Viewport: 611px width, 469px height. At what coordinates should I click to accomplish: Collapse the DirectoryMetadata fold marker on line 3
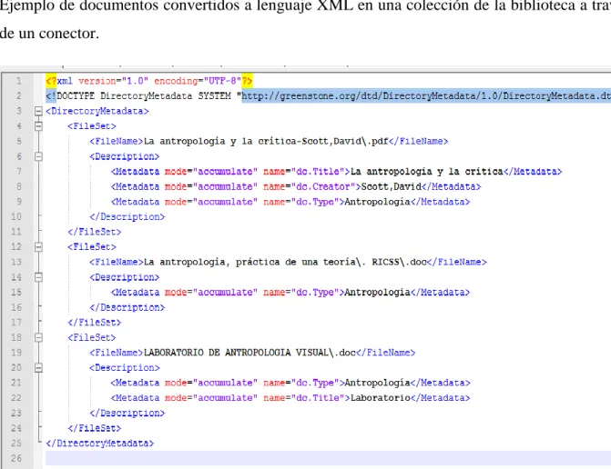point(38,111)
